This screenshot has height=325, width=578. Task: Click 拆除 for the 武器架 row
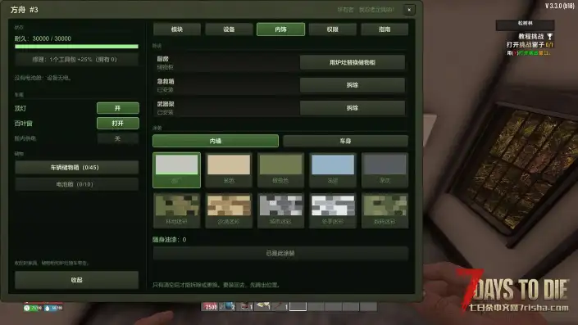pos(353,108)
